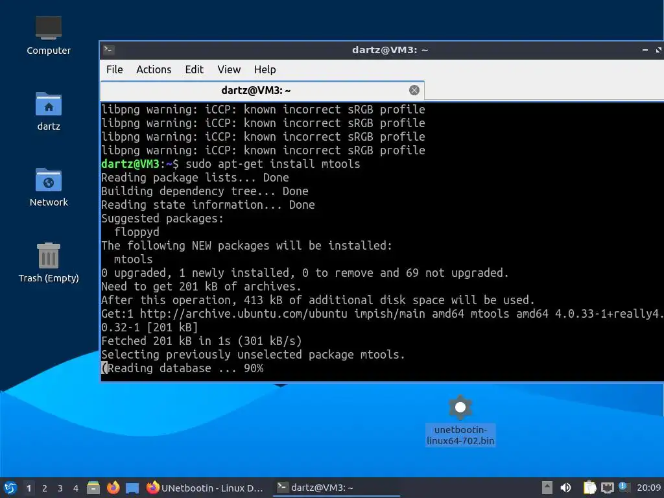Open the volume control icon
Screen dimensions: 664x498
pyautogui.click(x=565, y=488)
